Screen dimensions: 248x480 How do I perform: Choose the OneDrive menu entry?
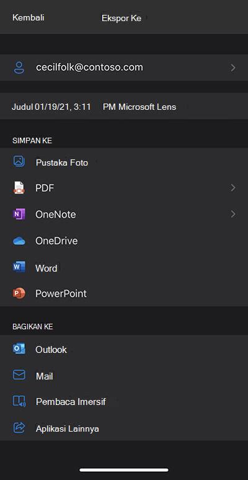124,241
